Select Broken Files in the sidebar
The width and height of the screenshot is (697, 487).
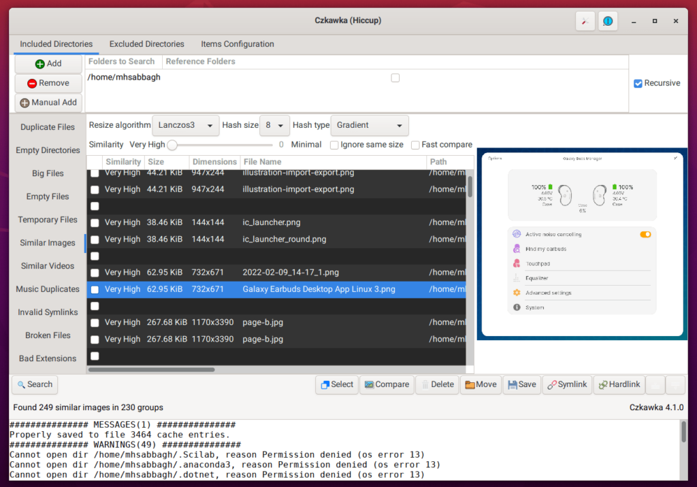(x=48, y=335)
